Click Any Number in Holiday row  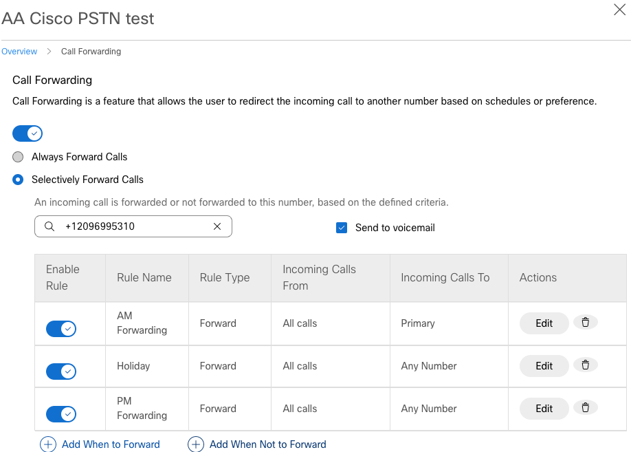click(x=429, y=366)
